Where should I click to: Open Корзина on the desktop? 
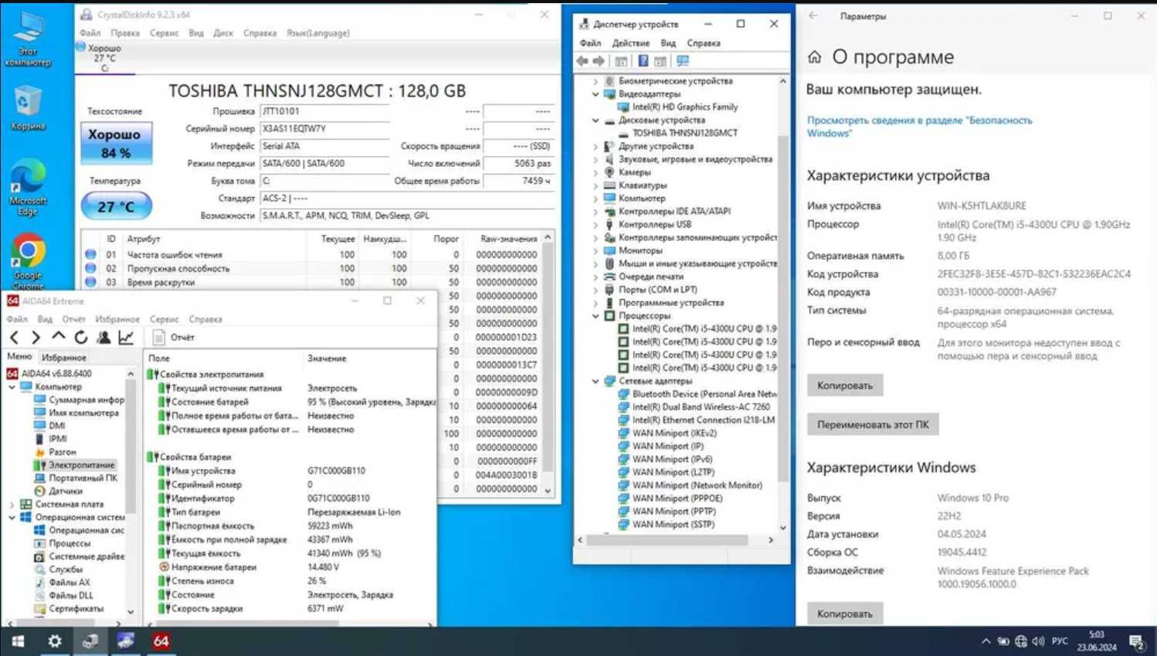tap(28, 108)
